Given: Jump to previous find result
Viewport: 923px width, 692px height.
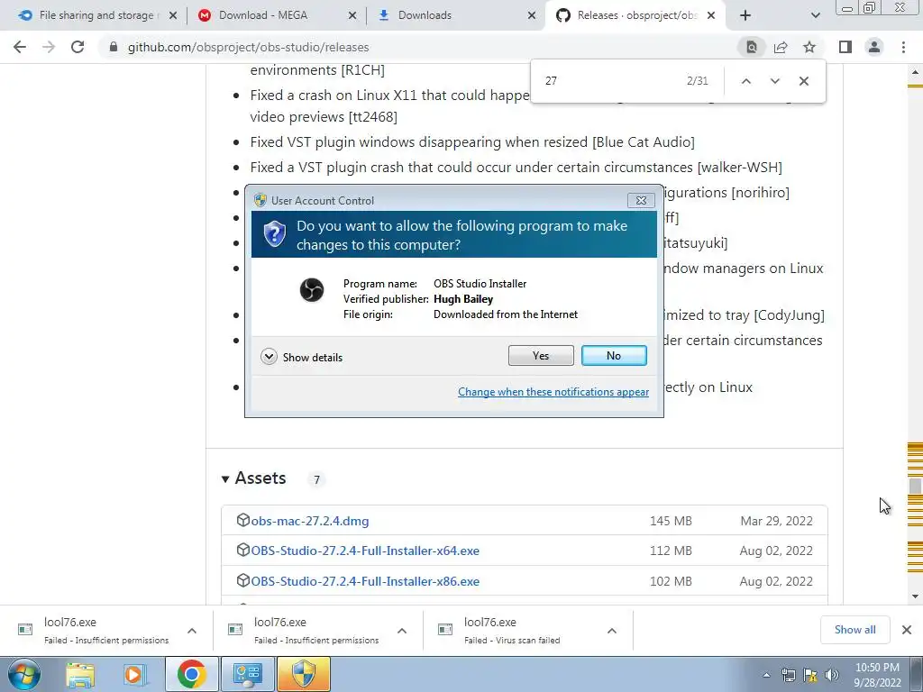Looking at the screenshot, I should pos(745,81).
